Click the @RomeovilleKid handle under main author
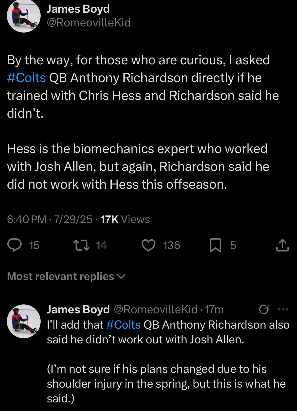This screenshot has height=411, width=297. (x=88, y=23)
